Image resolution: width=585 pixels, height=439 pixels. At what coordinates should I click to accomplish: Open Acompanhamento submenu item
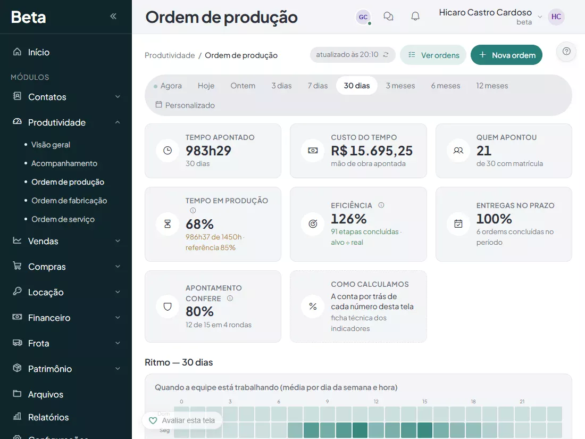64,163
